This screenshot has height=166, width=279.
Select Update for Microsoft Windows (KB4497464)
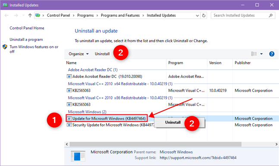tap(109, 118)
